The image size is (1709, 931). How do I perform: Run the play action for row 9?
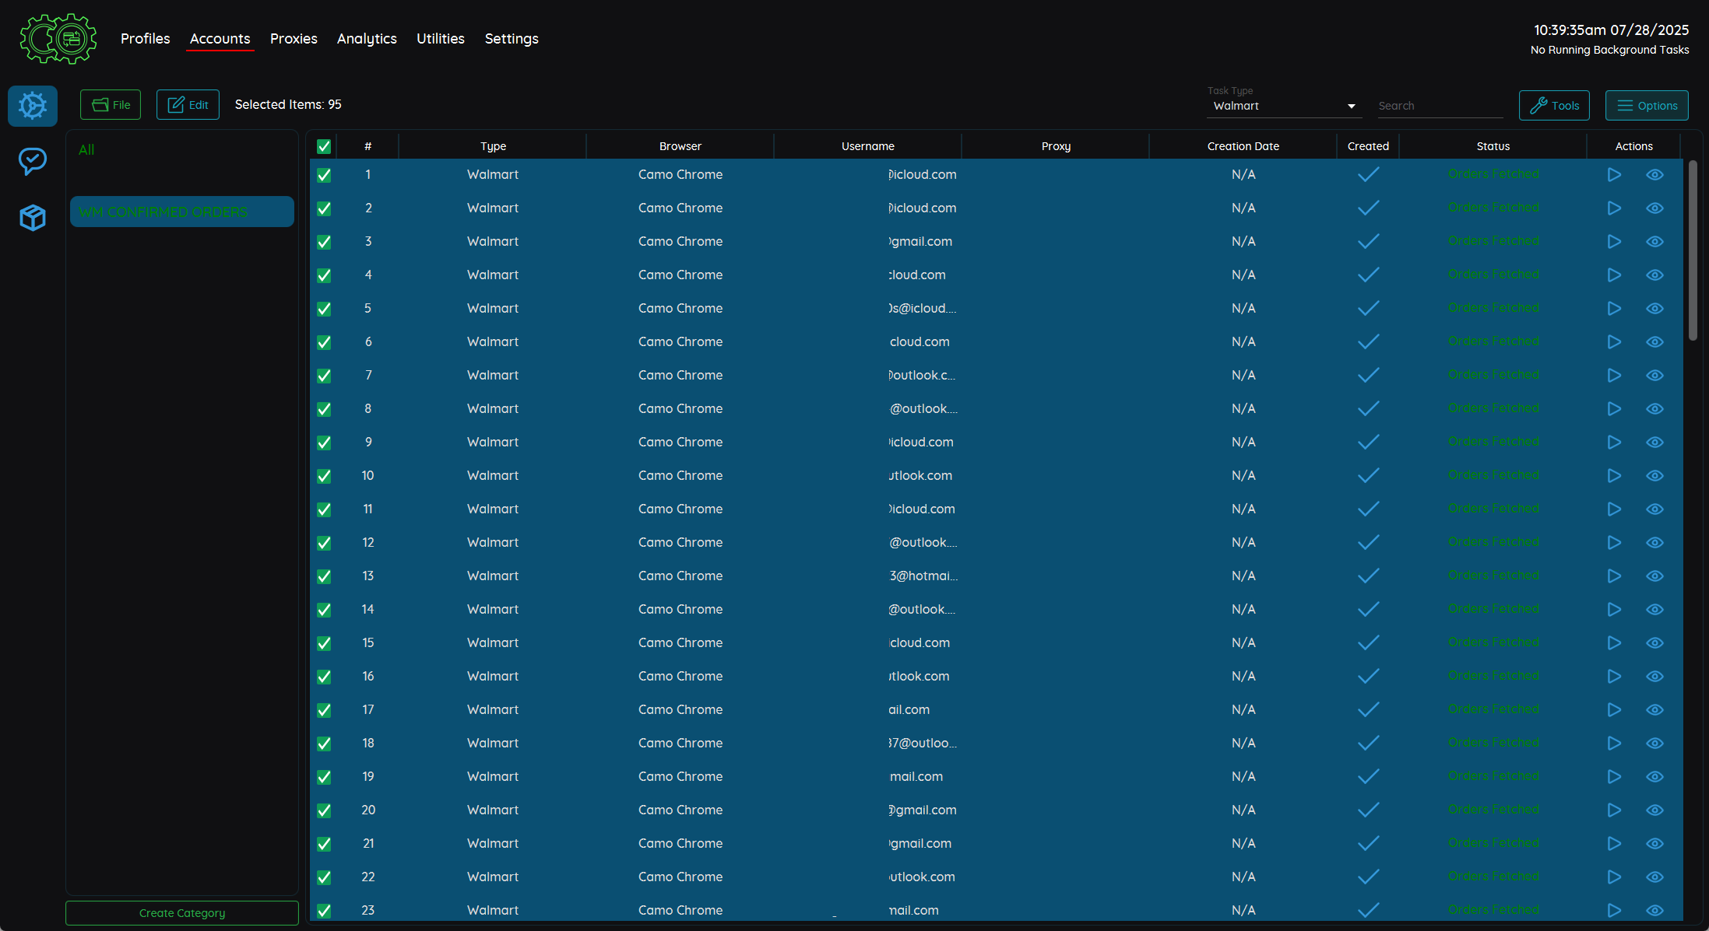tap(1614, 443)
